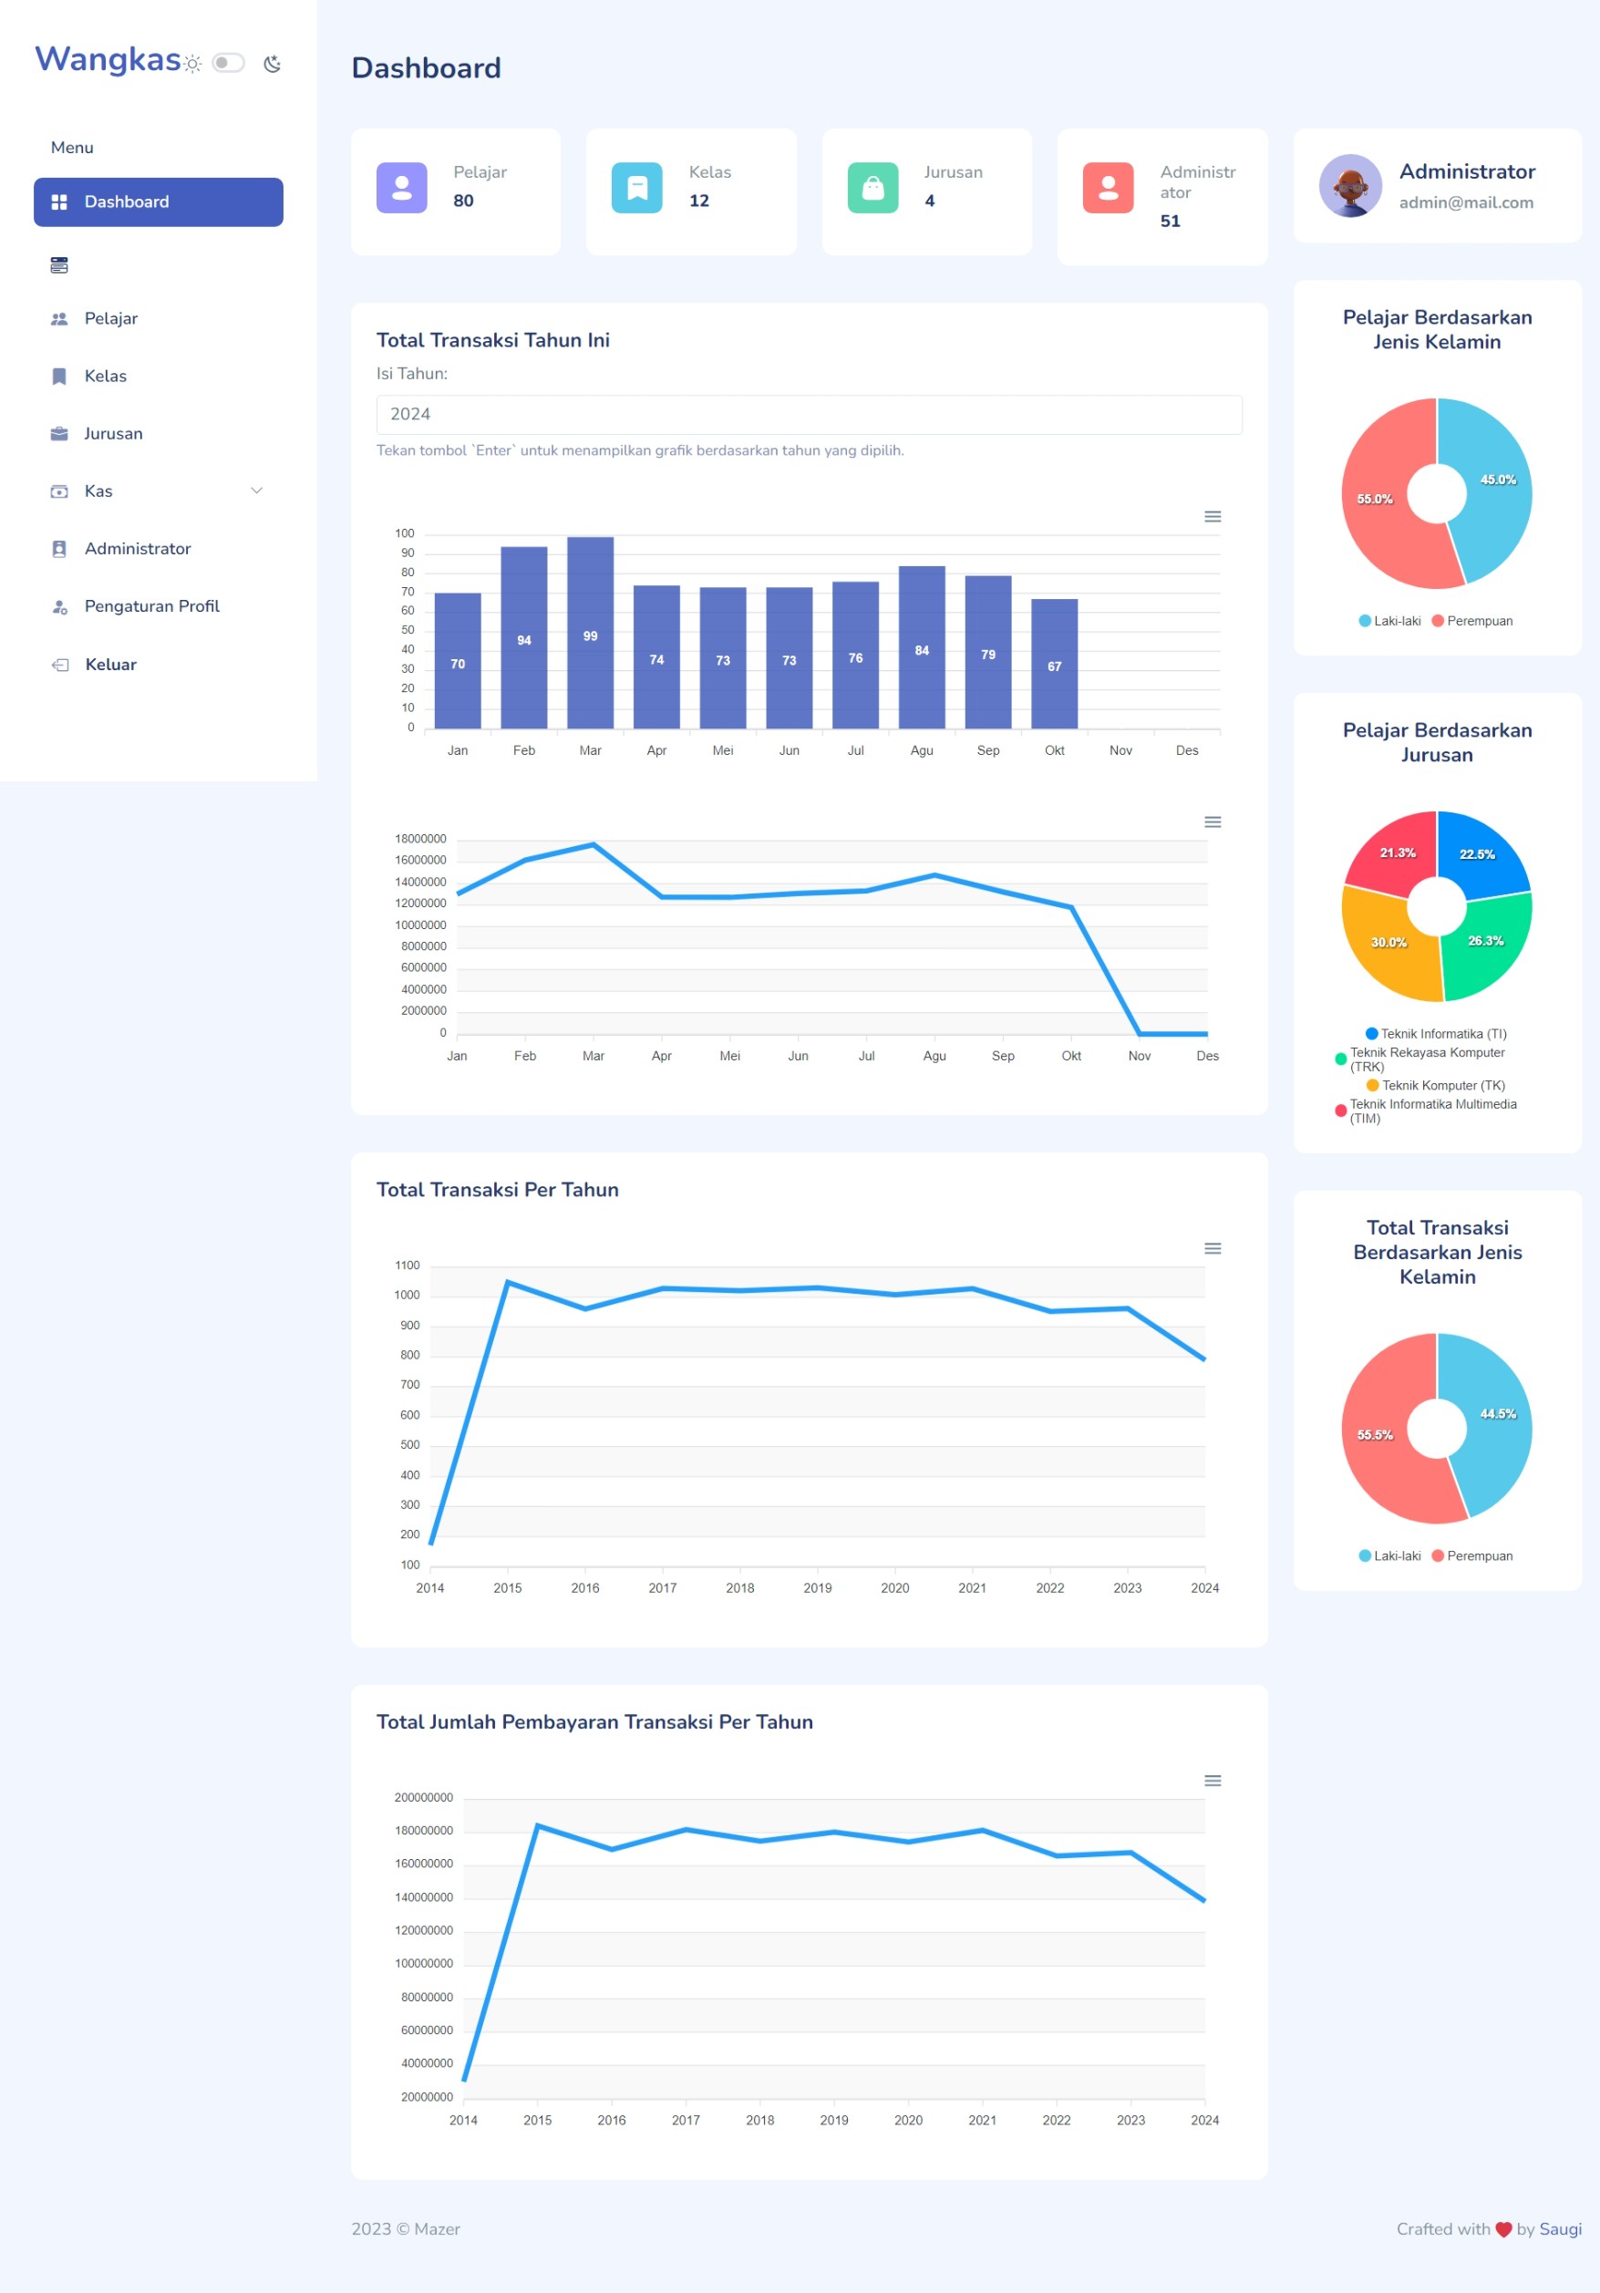Click the Administrator badge icon in sidebar
1600x2293 pixels.
tap(59, 548)
